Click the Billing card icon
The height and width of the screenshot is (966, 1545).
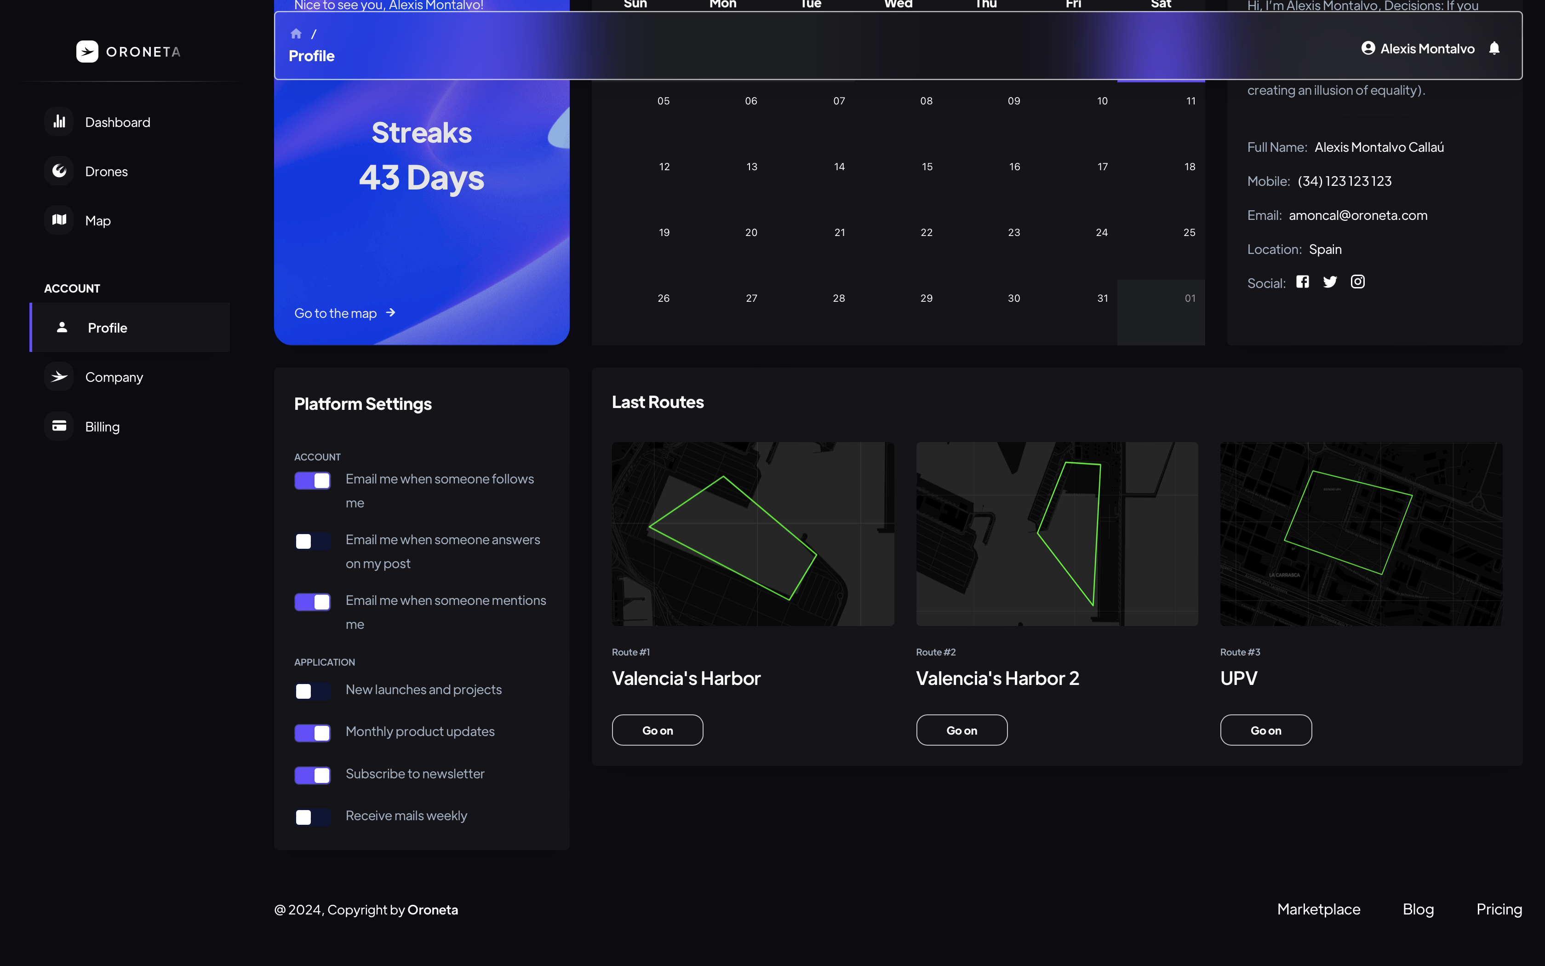coord(59,426)
